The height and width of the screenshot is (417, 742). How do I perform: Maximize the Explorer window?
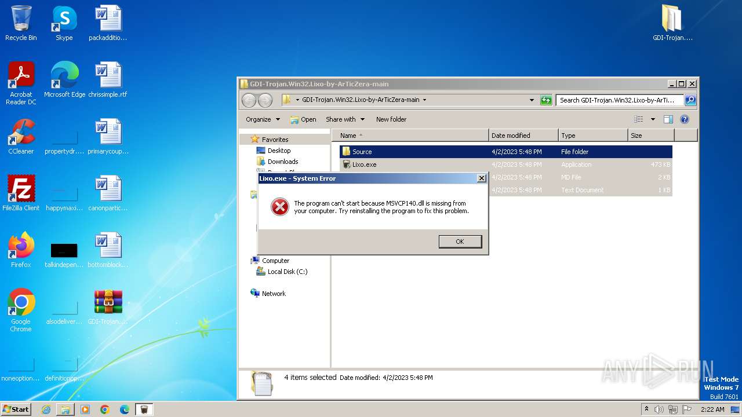(682, 83)
